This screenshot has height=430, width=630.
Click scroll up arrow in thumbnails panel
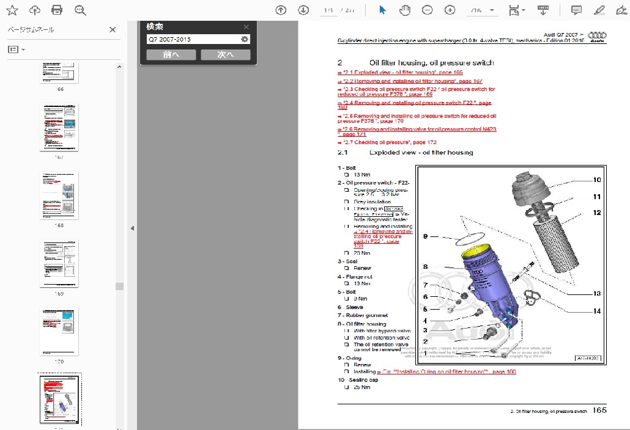click(119, 67)
